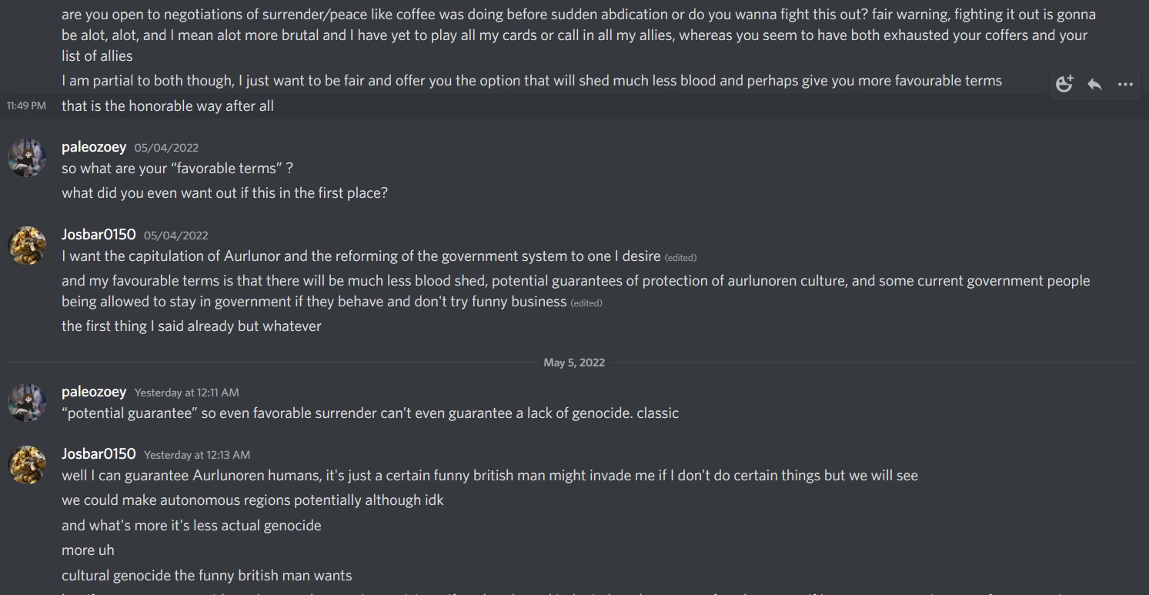Click paleozoey's avatar beside the 12:11 AM message
The image size is (1149, 595).
click(27, 403)
